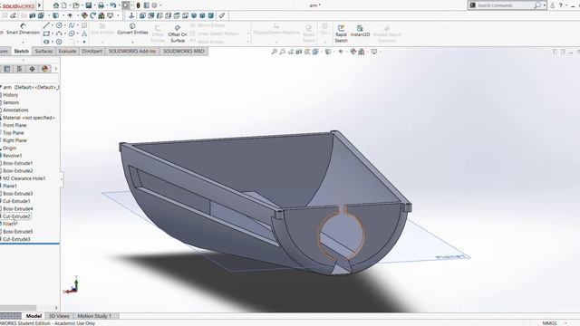580x326 pixels.
Task: Open the Line tool dropdown arrow
Action: (x=53, y=25)
